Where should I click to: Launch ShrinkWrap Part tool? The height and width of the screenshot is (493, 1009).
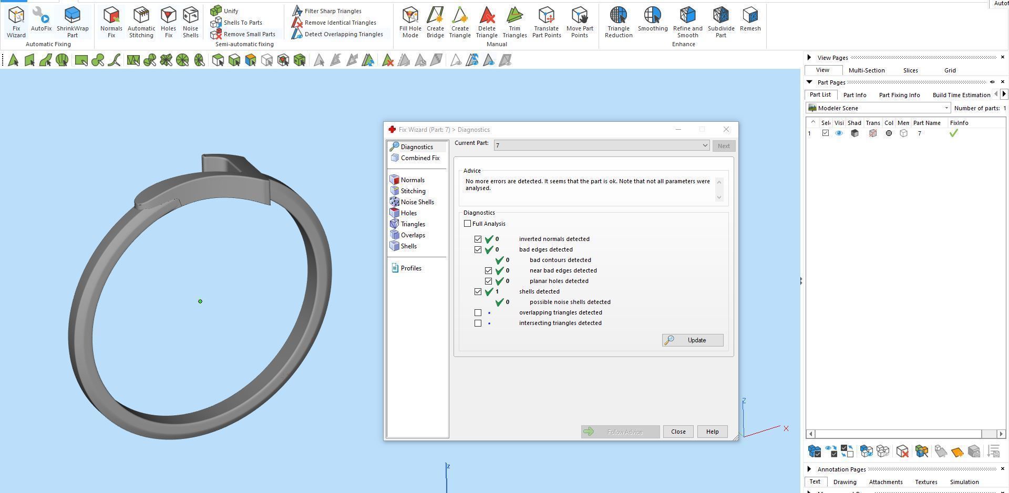[73, 22]
